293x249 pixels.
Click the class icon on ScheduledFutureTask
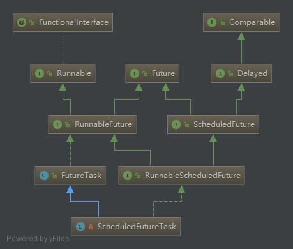pos(80,227)
